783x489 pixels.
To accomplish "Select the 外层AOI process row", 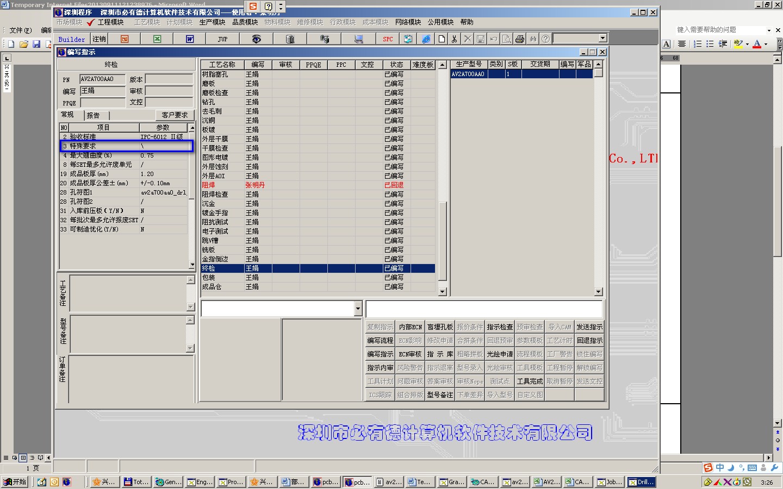I will (x=318, y=176).
